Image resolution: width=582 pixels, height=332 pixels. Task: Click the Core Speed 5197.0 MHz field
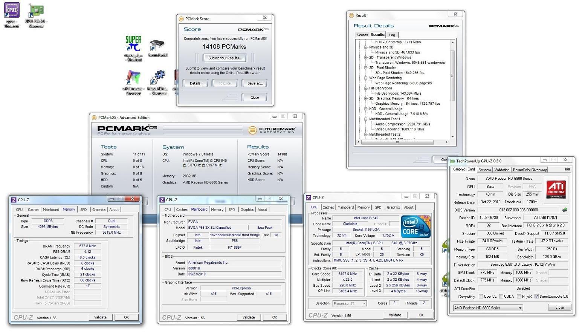pyautogui.click(x=347, y=274)
